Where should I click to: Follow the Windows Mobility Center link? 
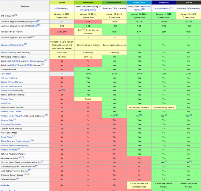coord(11,86)
